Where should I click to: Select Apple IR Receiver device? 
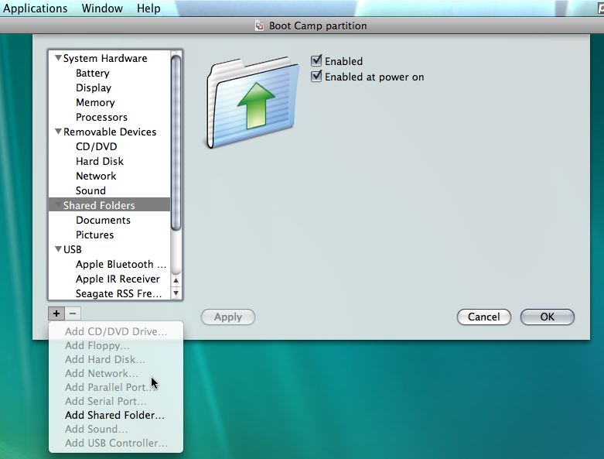109,279
